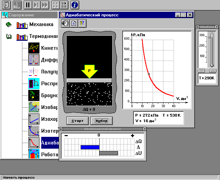Click the yellow P pressure arrow on piston

click(89, 71)
